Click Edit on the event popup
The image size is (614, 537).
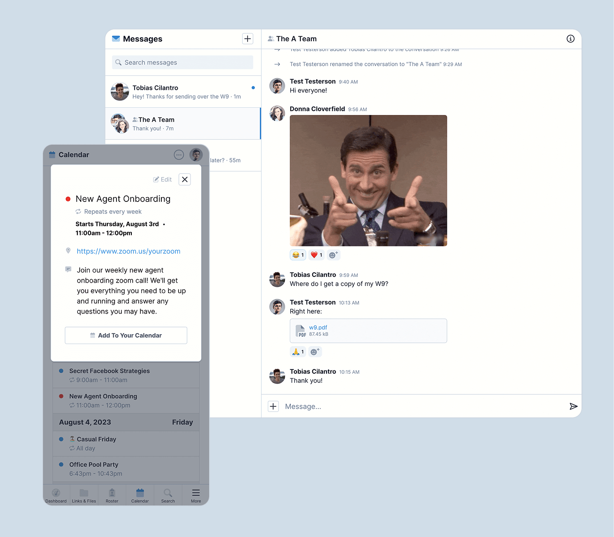click(162, 179)
